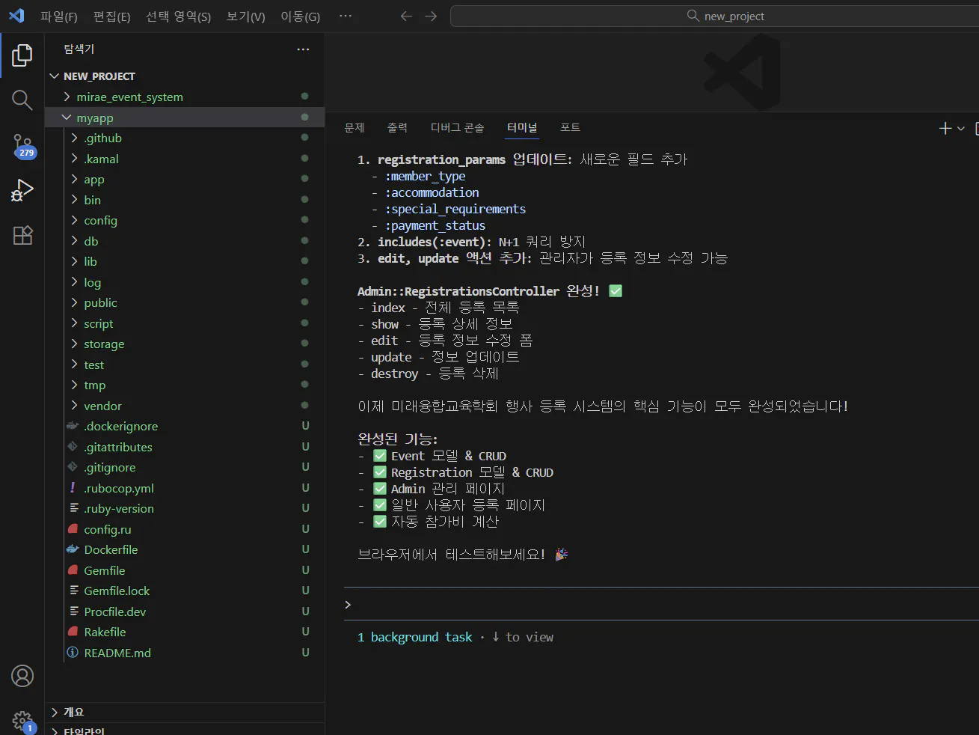Image resolution: width=979 pixels, height=735 pixels.
Task: Open the Manage gear icon
Action: [22, 722]
